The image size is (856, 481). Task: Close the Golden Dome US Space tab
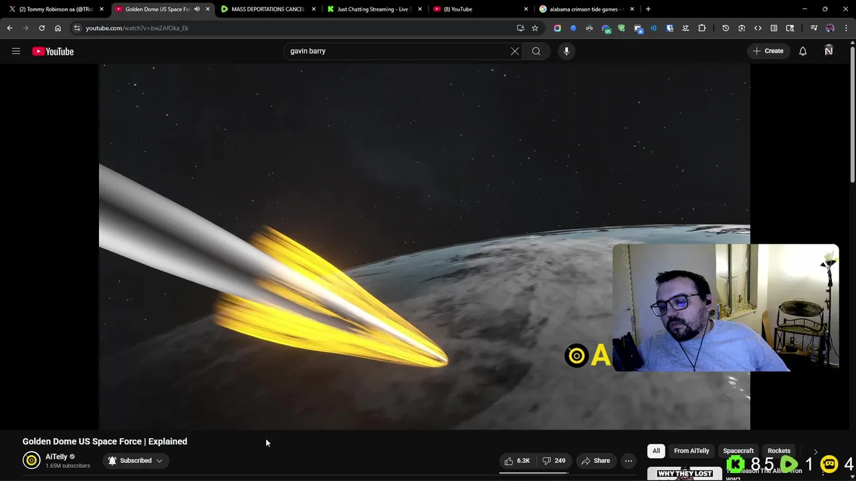[x=207, y=9]
